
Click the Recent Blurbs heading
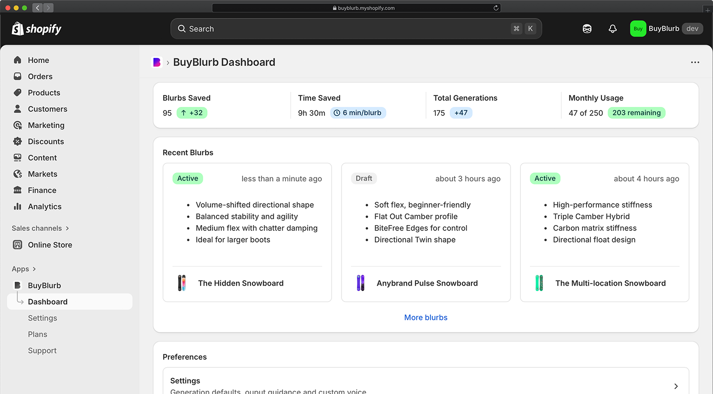point(188,152)
